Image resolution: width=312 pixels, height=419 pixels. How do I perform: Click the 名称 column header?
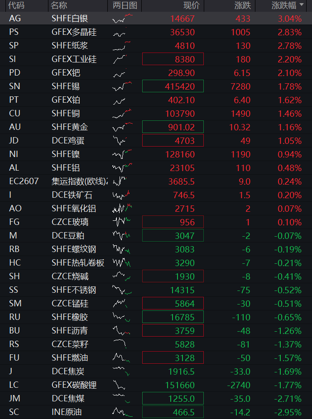[59, 5]
